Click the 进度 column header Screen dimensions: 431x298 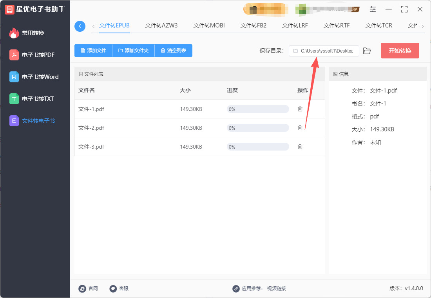[x=232, y=90]
